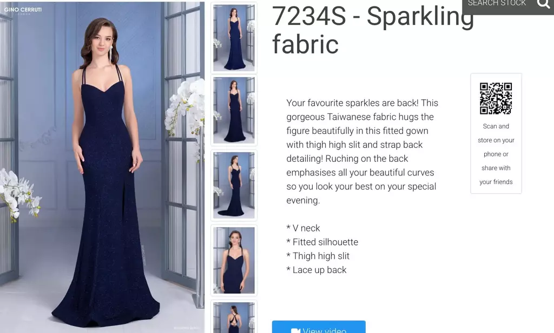Click the View video button
554x333 pixels.
(x=319, y=327)
